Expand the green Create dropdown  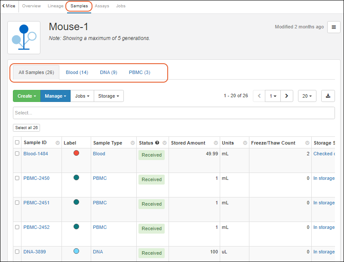pos(26,96)
